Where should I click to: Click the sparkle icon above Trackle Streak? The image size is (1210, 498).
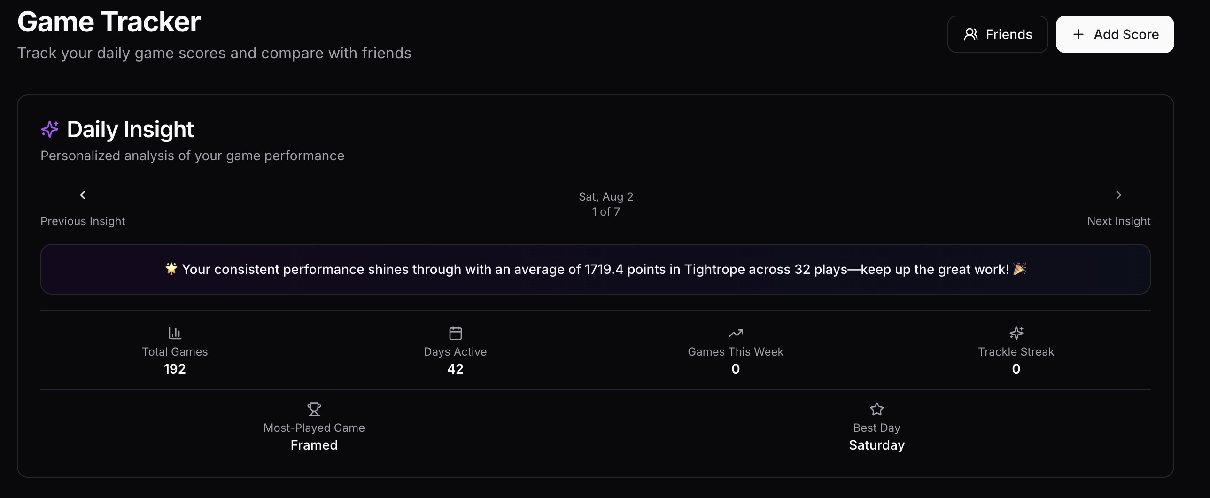pyautogui.click(x=1016, y=333)
